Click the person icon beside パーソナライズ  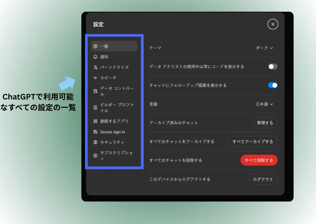95,67
